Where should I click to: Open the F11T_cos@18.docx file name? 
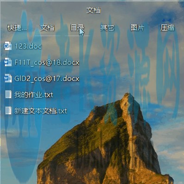click(x=47, y=62)
